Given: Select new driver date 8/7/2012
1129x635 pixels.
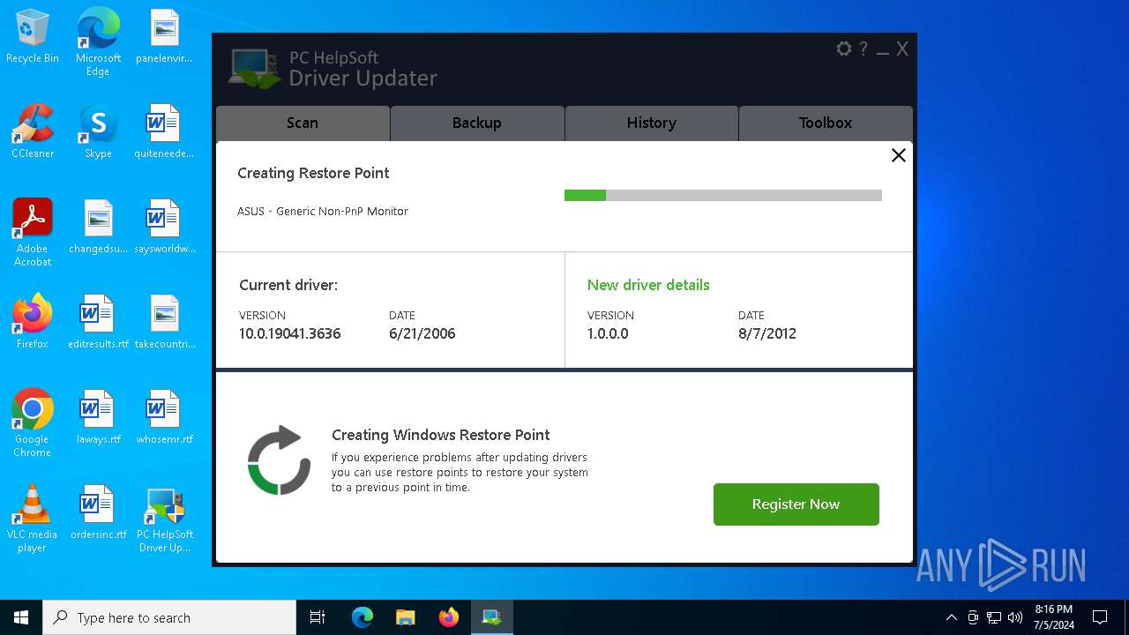Looking at the screenshot, I should (x=767, y=334).
